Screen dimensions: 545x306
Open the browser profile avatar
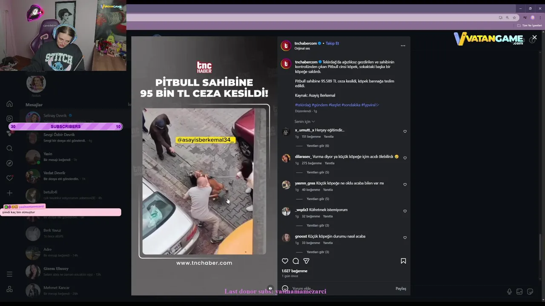pos(533,17)
